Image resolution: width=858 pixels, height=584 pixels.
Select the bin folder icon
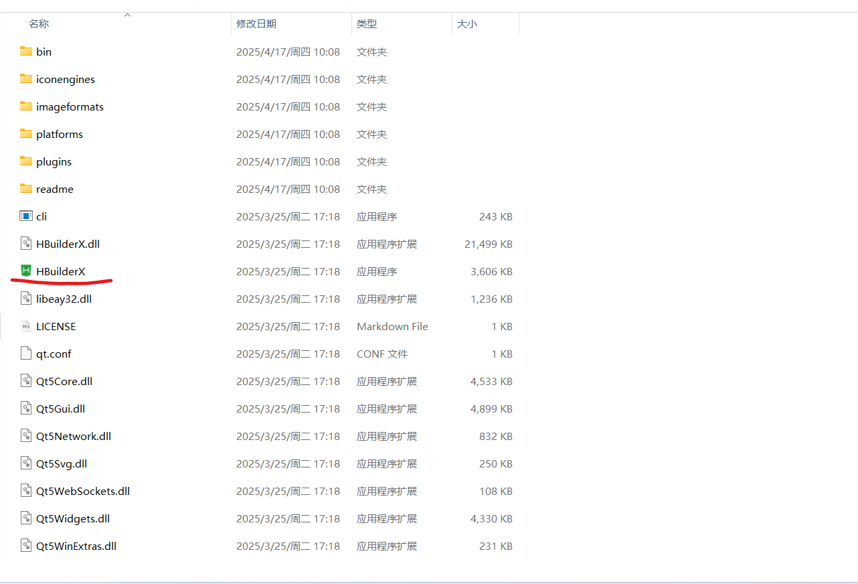point(26,52)
